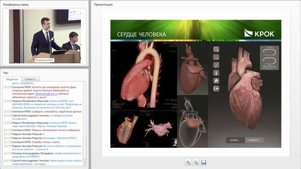
Task: Click the diagram thumbnail beside the heart
Action: (x=269, y=58)
